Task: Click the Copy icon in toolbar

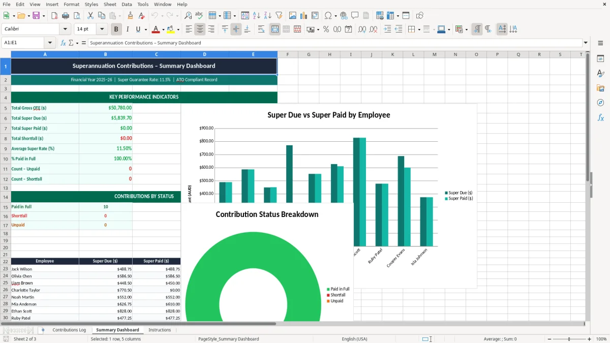Action: [101, 16]
